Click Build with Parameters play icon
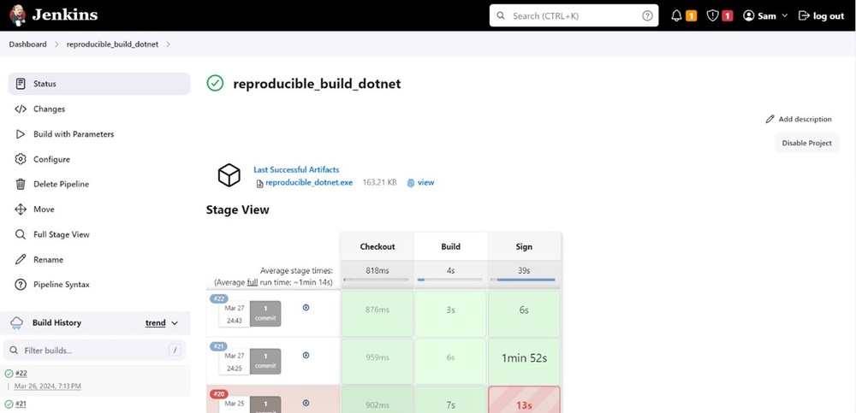 tap(21, 133)
